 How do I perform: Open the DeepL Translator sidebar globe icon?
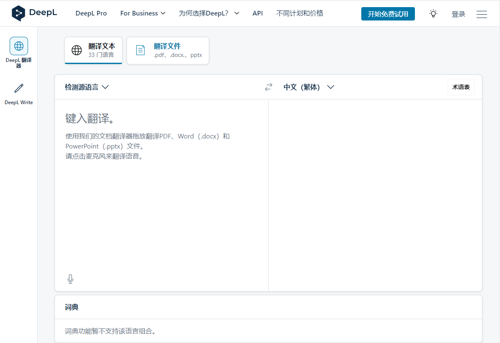tap(19, 46)
